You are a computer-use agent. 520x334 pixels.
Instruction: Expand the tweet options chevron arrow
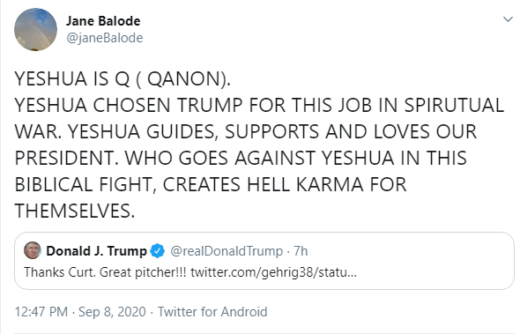508,19
